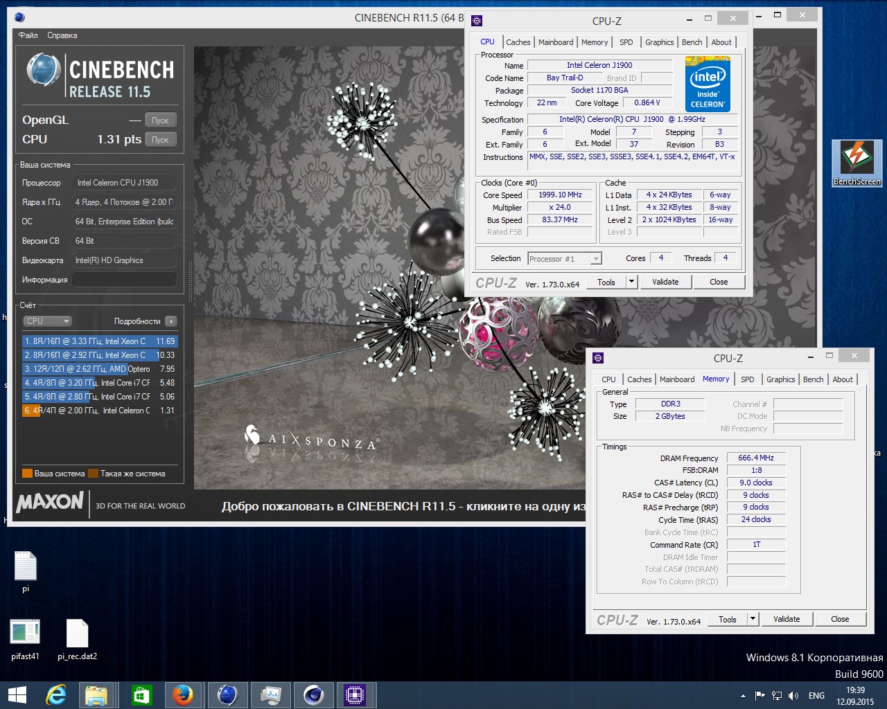This screenshot has width=887, height=709.
Task: Open Caches tab in lower CPU-Z window
Action: pyautogui.click(x=639, y=379)
